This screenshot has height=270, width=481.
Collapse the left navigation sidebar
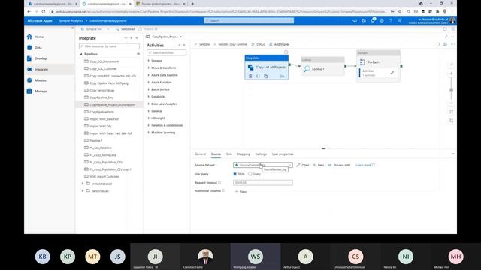[x=72, y=28]
